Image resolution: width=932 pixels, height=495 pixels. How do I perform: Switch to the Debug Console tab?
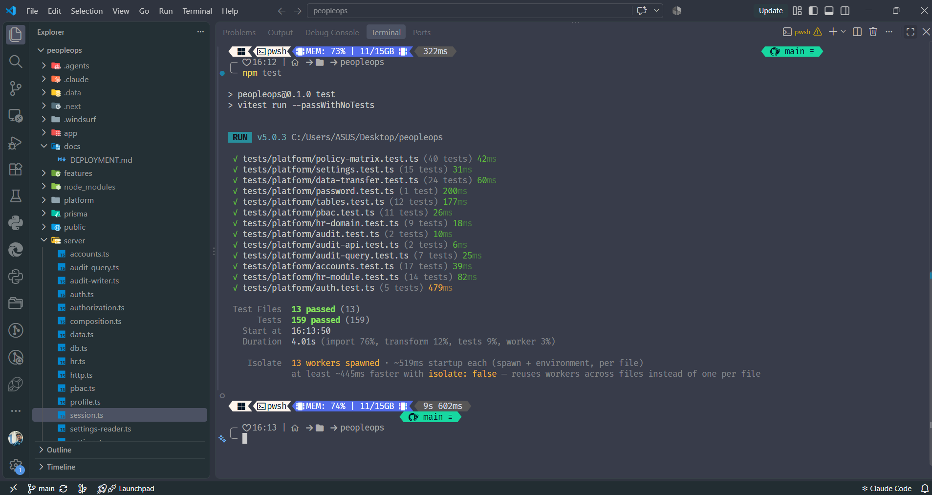click(x=332, y=32)
